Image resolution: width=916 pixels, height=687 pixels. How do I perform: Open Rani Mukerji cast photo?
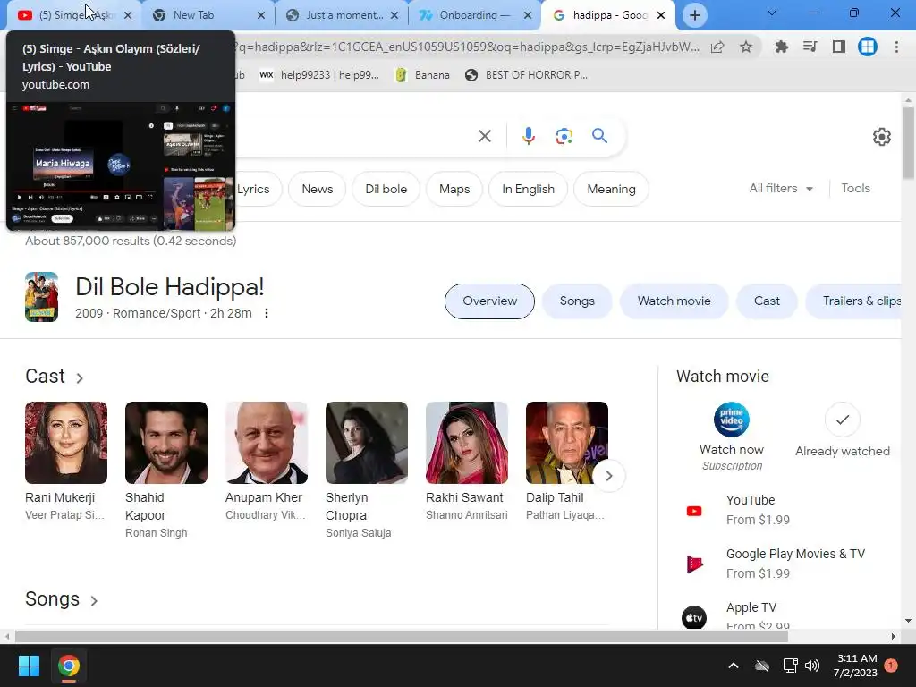[x=66, y=442]
